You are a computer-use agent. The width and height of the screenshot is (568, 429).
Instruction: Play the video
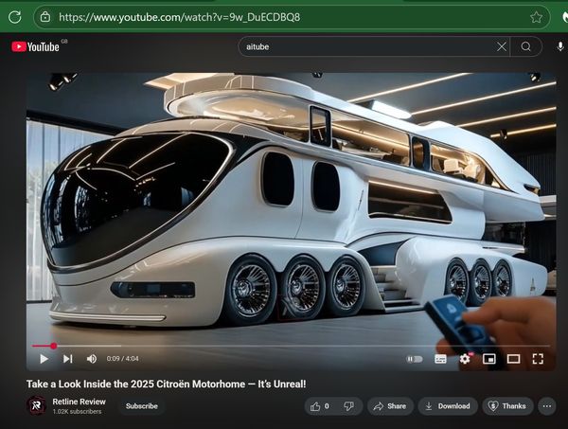click(44, 359)
